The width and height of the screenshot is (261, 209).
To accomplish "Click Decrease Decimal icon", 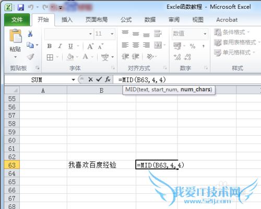I will pos(187,57).
